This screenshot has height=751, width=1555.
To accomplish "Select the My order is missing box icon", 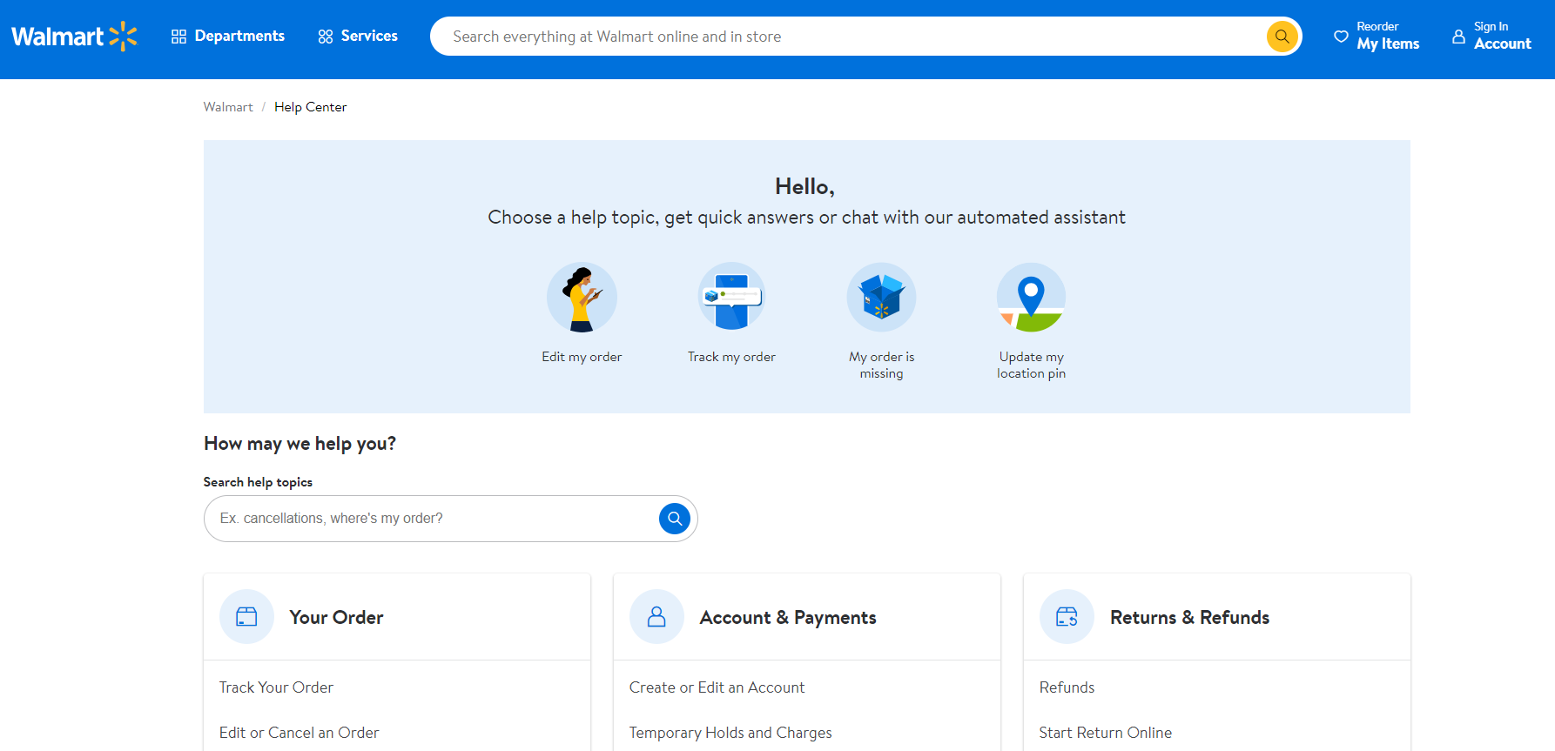I will point(881,298).
